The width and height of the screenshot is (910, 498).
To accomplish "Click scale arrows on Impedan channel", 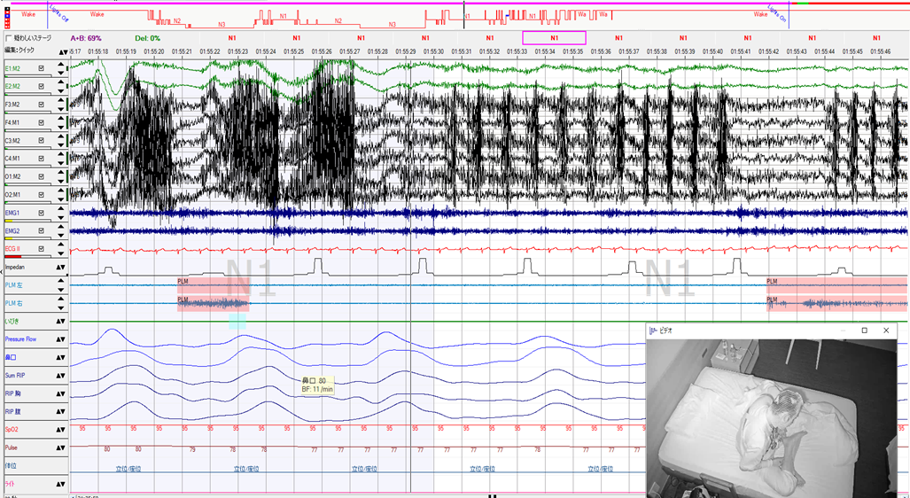I will tap(61, 267).
